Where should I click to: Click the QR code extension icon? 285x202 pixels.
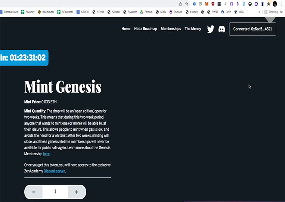tap(201, 4)
